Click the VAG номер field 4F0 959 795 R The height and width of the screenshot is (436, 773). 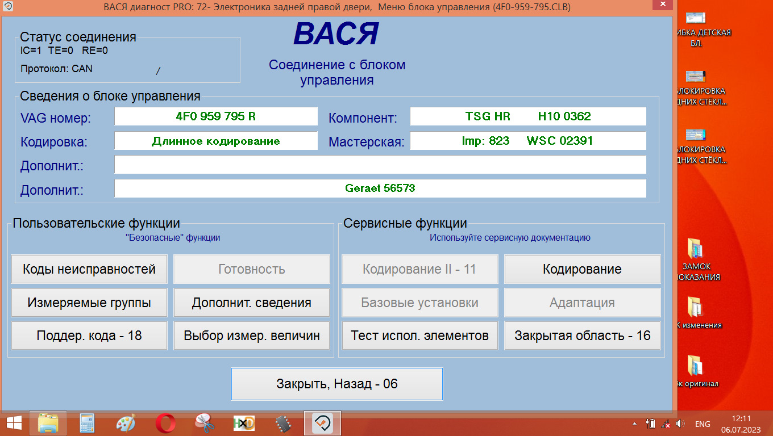pyautogui.click(x=216, y=116)
